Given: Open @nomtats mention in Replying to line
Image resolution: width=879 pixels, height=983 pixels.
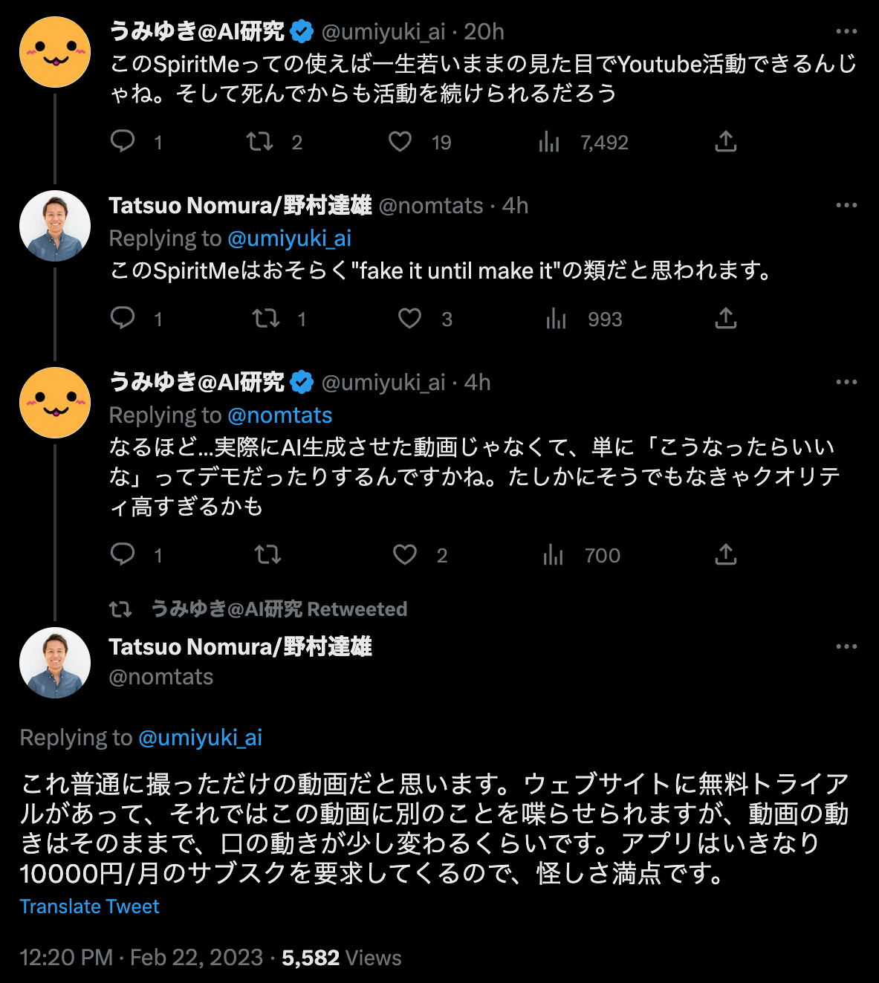Looking at the screenshot, I should coord(279,415).
